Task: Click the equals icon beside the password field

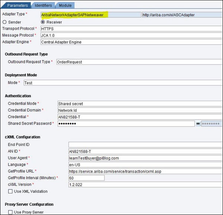Action: [x=198, y=124]
